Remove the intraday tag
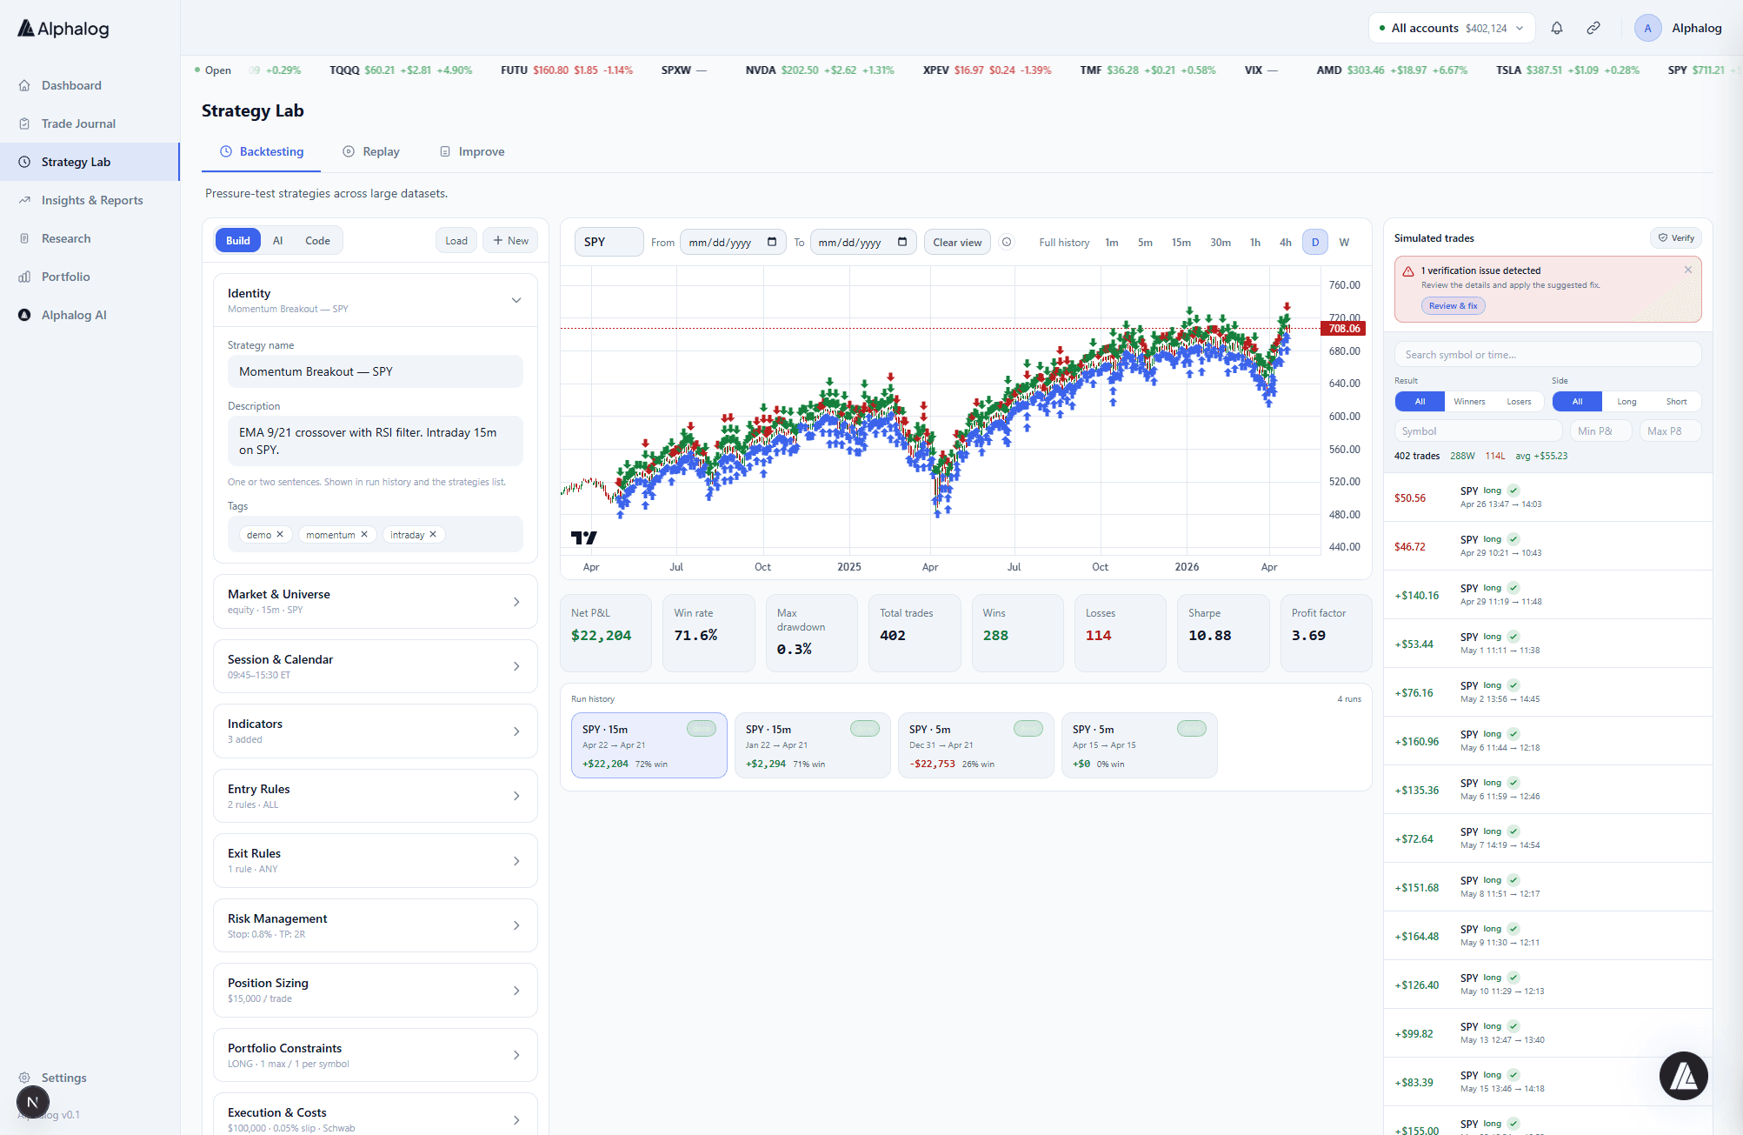Screen dimensions: 1743x1135 (433, 534)
